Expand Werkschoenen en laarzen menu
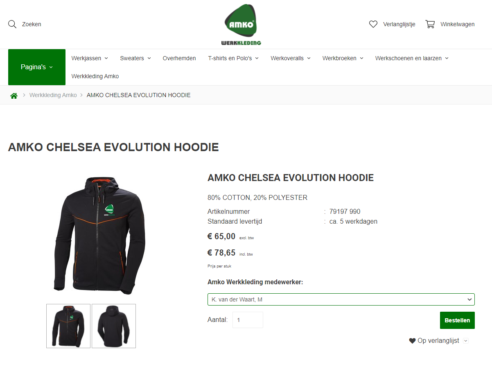 [x=412, y=58]
